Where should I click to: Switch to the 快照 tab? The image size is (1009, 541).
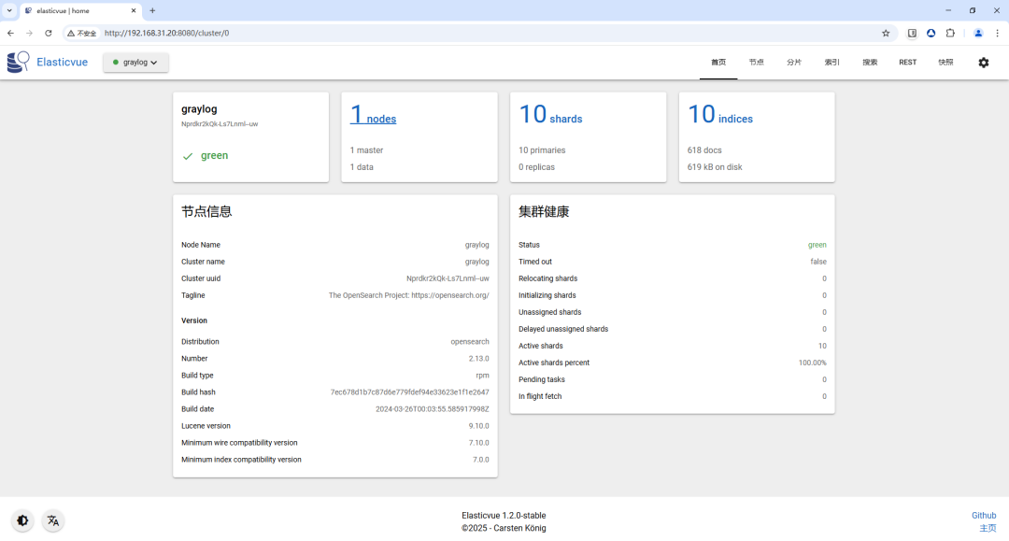point(945,63)
